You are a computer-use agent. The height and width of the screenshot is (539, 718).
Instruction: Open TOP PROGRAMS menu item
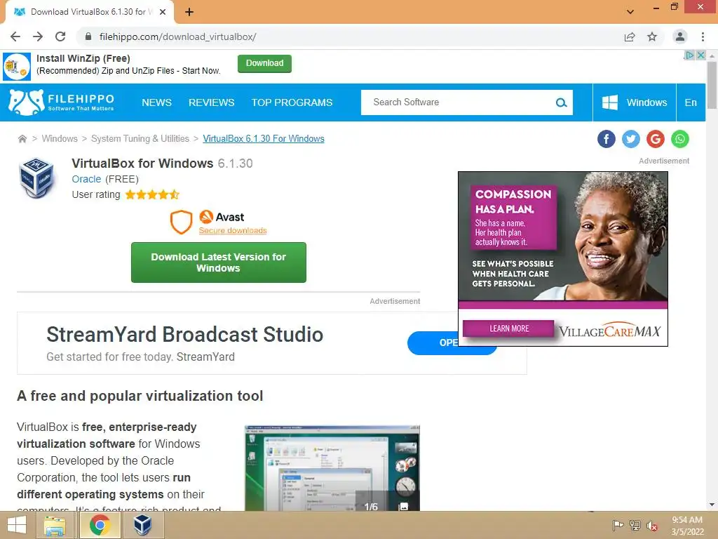click(292, 102)
